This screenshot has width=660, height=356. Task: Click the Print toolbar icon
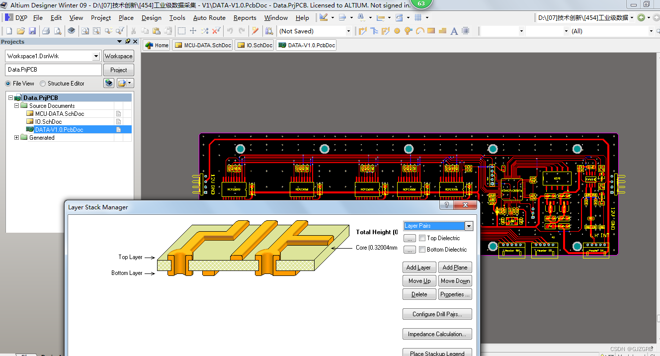[x=46, y=31]
